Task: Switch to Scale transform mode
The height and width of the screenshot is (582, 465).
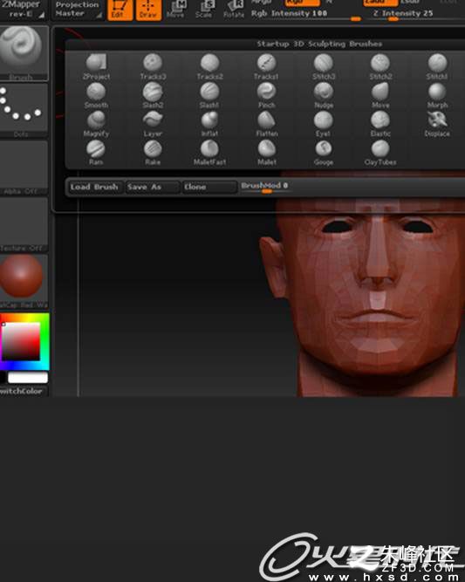Action: [x=204, y=10]
